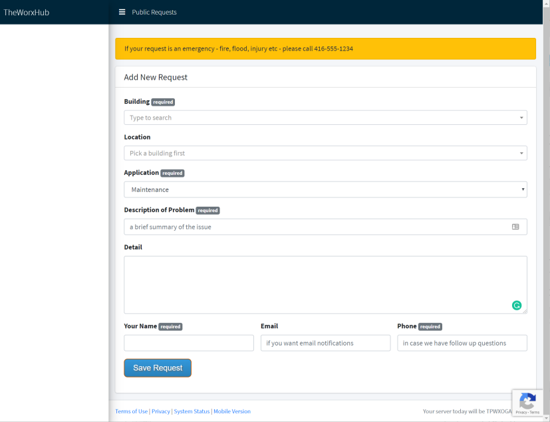Click the Email input field
This screenshot has width=550, height=422.
pyautogui.click(x=325, y=343)
